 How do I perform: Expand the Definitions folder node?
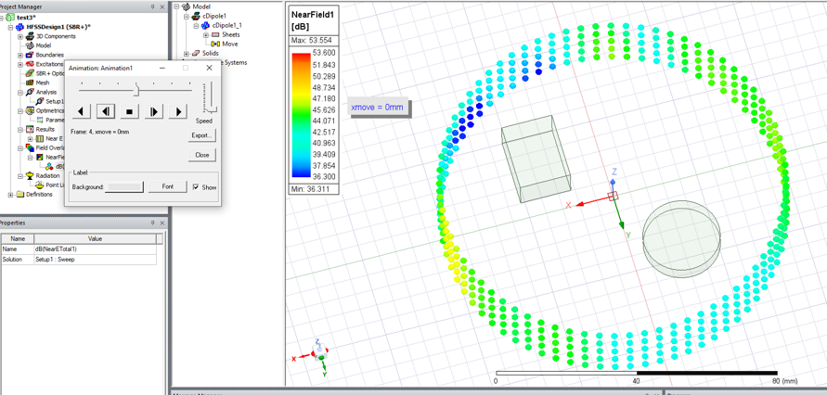point(10,195)
